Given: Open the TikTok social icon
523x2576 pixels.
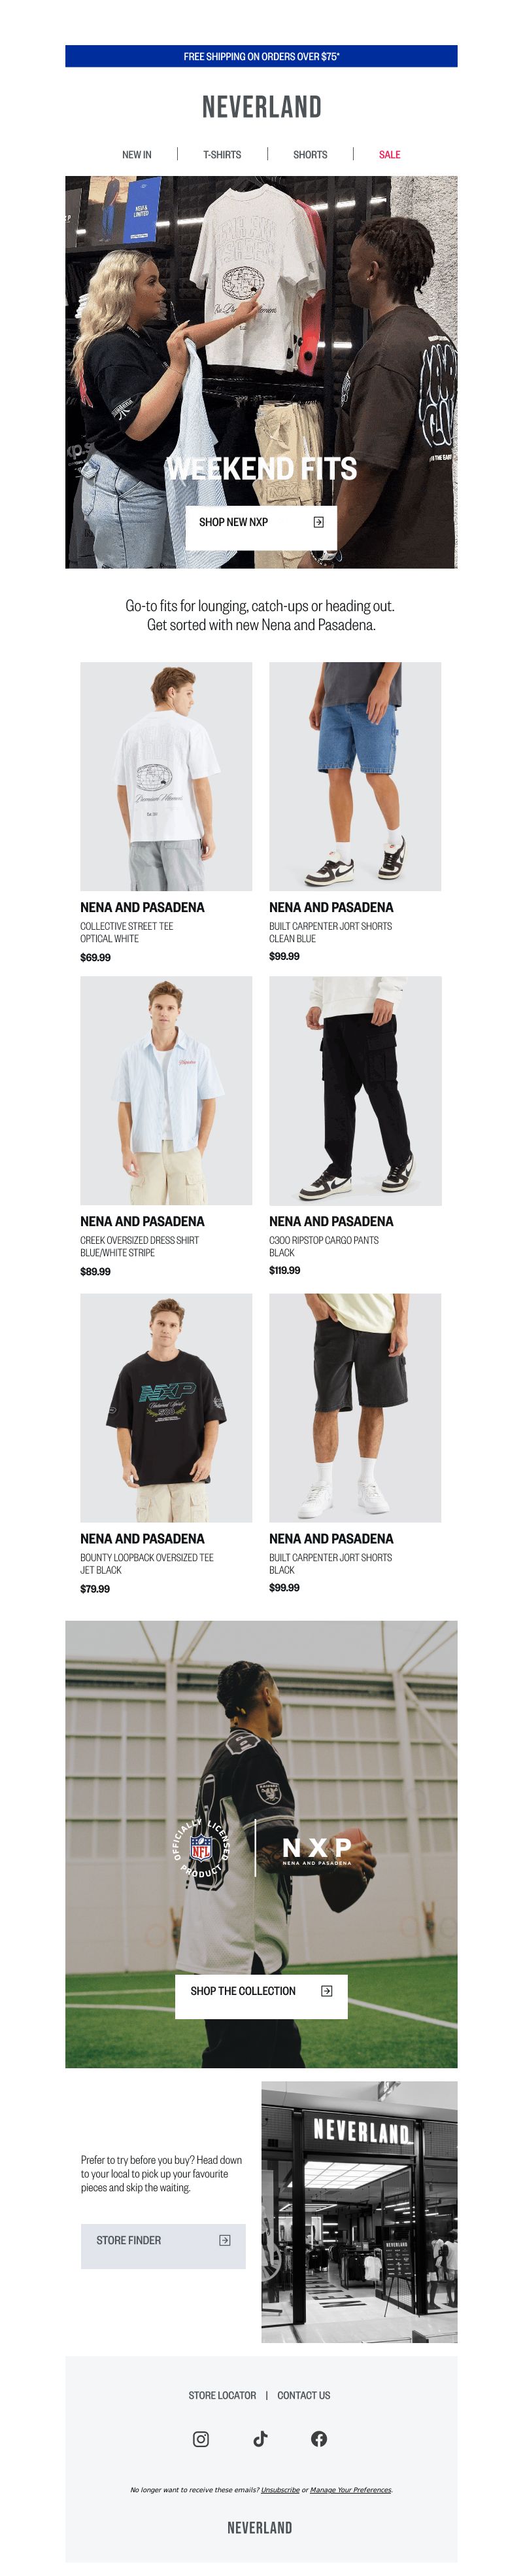Looking at the screenshot, I should coord(260,2438).
